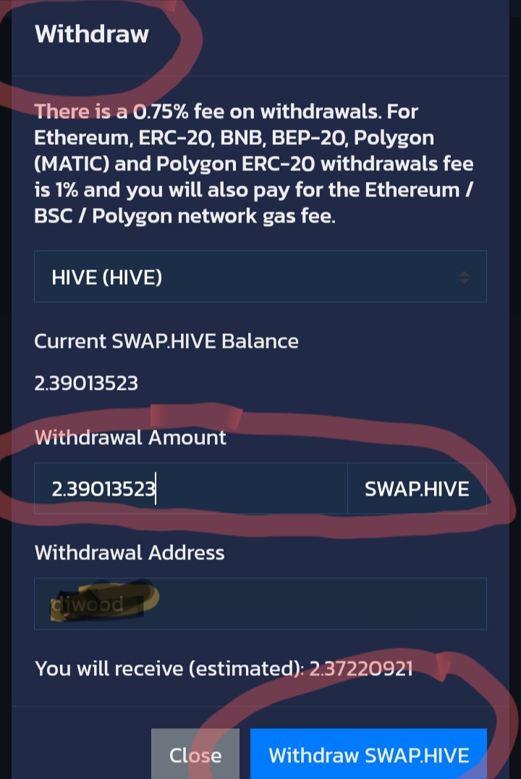Open the HIVE (HIVE) token dropdown
The width and height of the screenshot is (521, 779).
tap(260, 277)
